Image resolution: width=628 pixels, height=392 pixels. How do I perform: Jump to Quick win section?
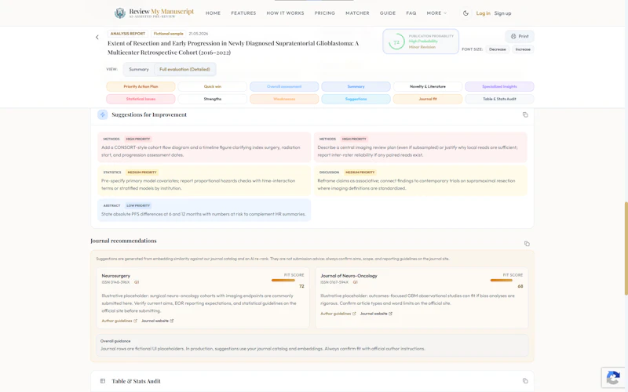click(212, 86)
